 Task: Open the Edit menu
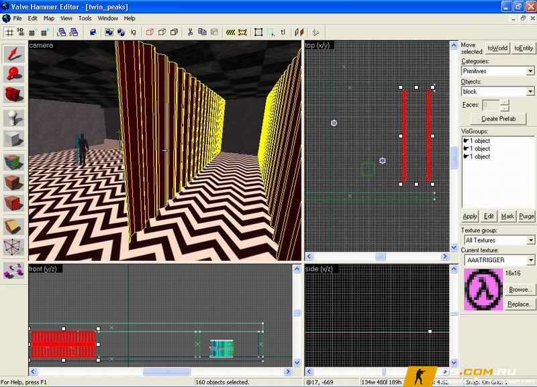coord(32,18)
